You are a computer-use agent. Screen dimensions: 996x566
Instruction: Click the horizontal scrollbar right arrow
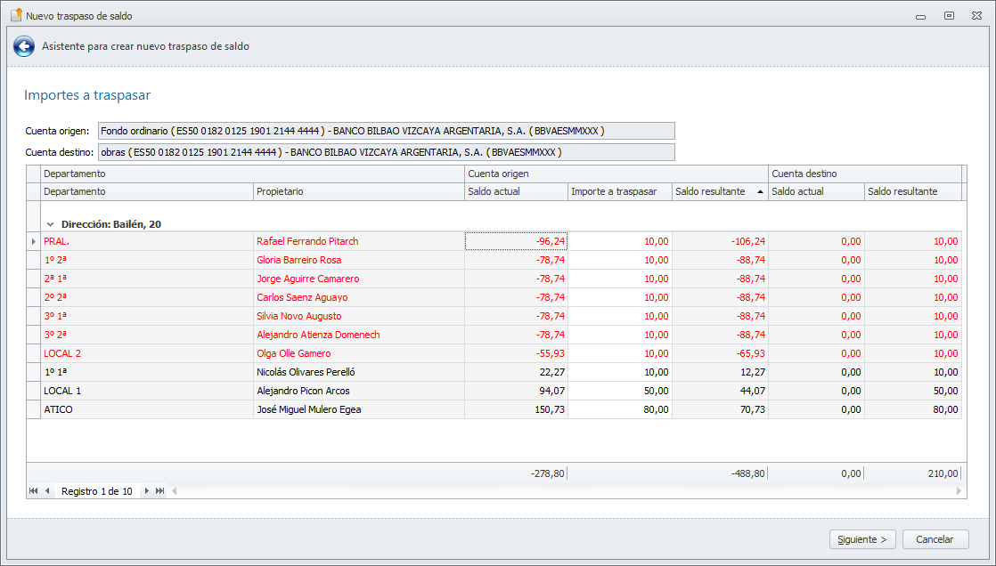coord(959,491)
